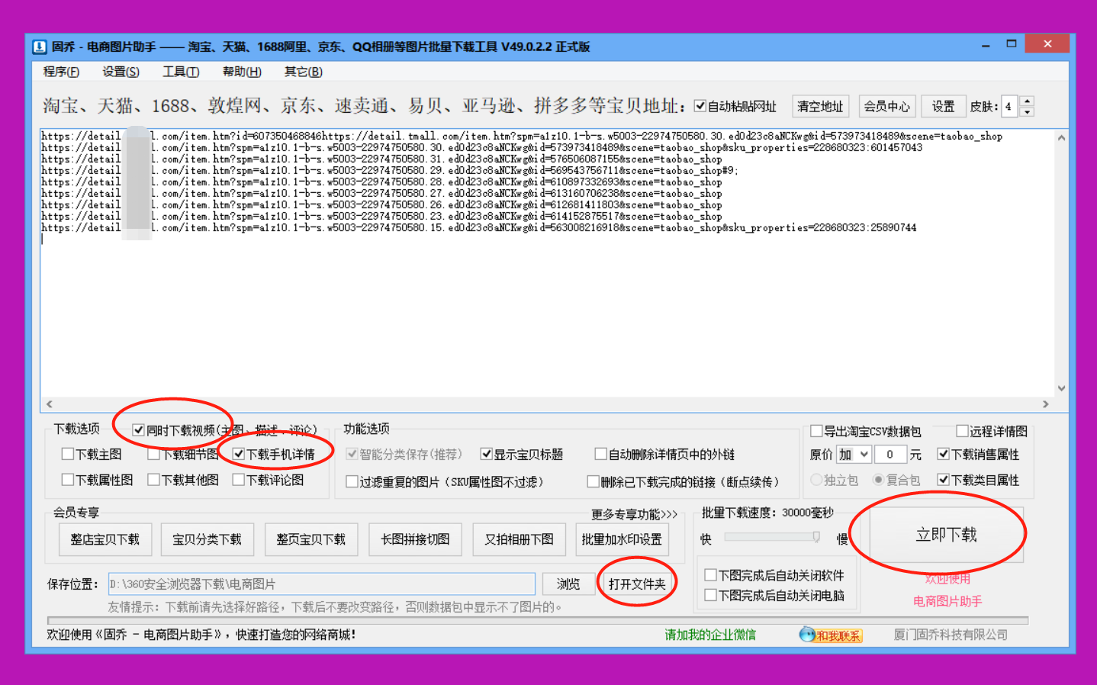Open the 原价 加 dropdown

click(x=854, y=455)
